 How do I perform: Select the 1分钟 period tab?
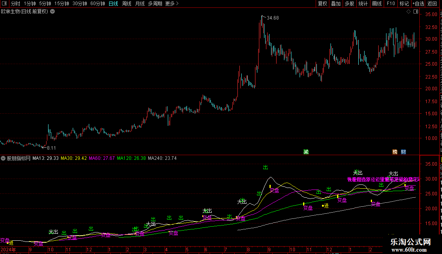[30, 4]
